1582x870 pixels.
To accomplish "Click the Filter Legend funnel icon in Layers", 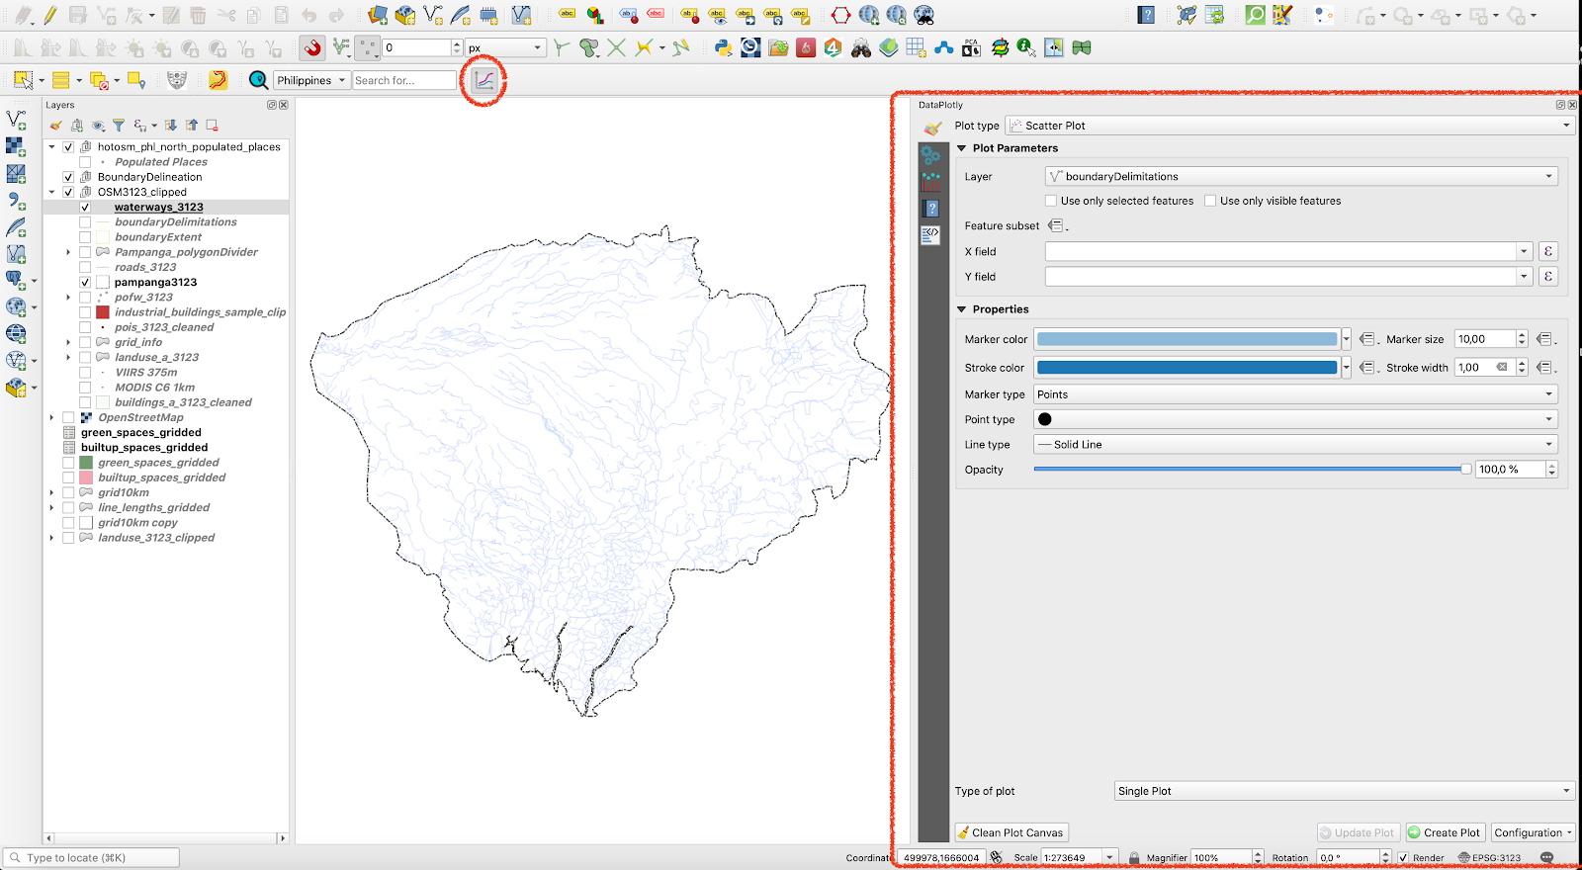I will (119, 126).
